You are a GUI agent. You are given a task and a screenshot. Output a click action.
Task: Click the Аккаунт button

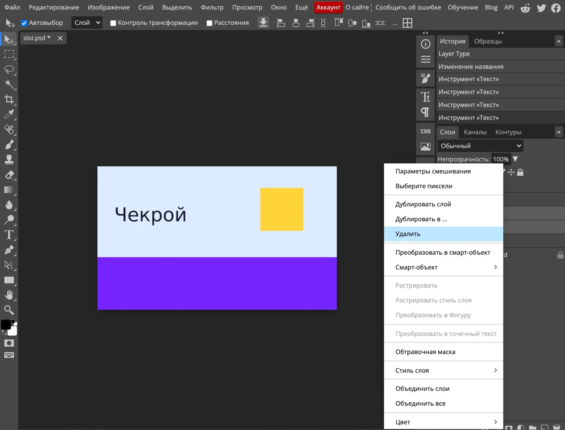click(x=328, y=8)
